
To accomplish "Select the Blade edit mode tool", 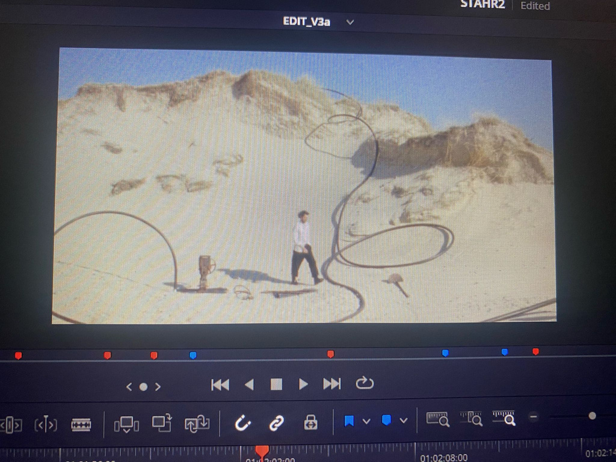I will coord(81,425).
